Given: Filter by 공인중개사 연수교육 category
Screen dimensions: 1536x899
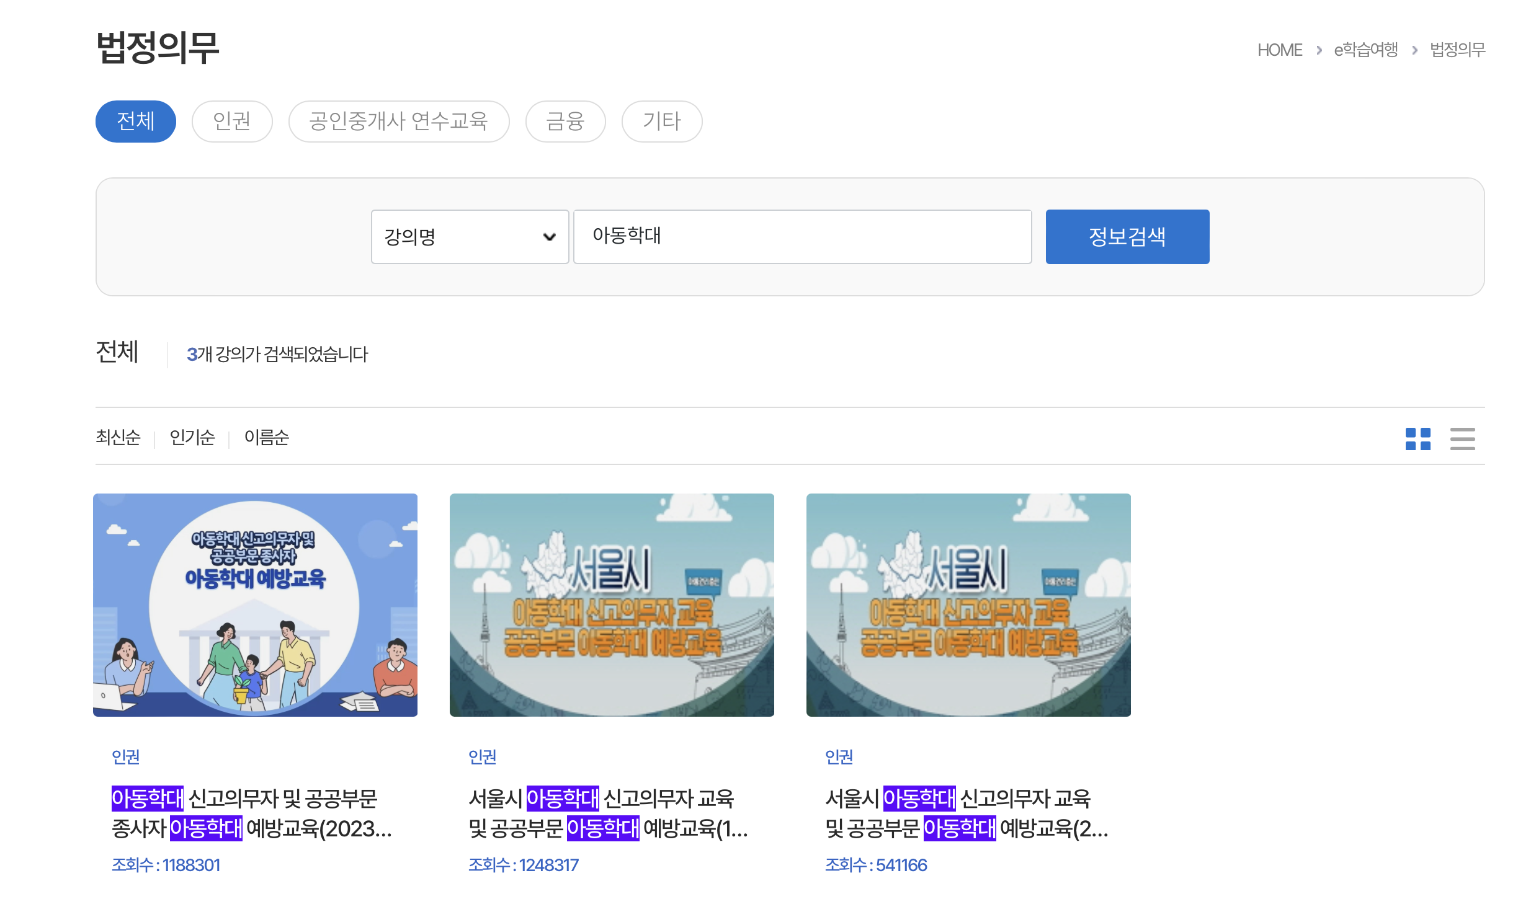Looking at the screenshot, I should tap(399, 122).
